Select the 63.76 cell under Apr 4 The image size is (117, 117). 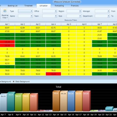53,28
